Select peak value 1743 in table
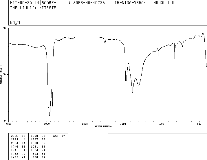Screen dimensions: 207x160 (x=14, y=150)
